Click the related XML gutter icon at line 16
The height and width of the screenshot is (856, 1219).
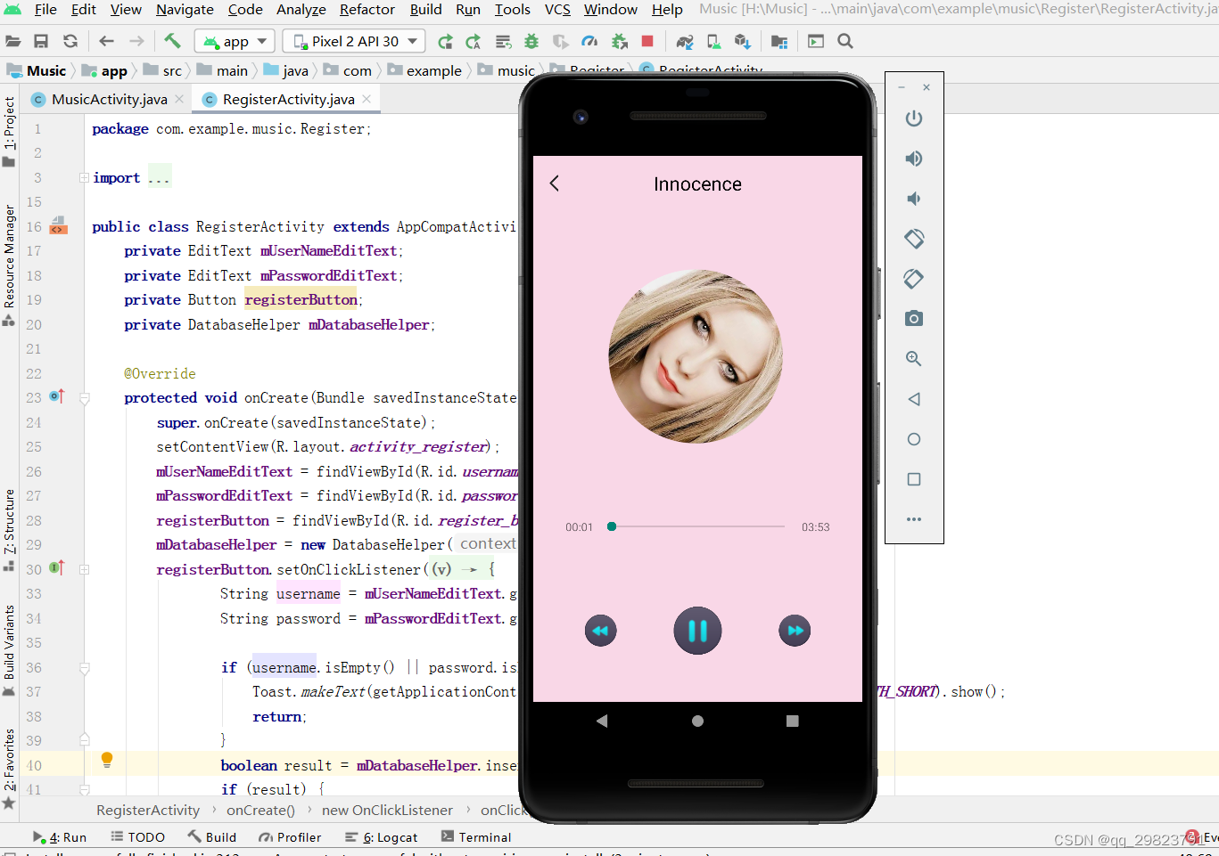[x=58, y=224]
